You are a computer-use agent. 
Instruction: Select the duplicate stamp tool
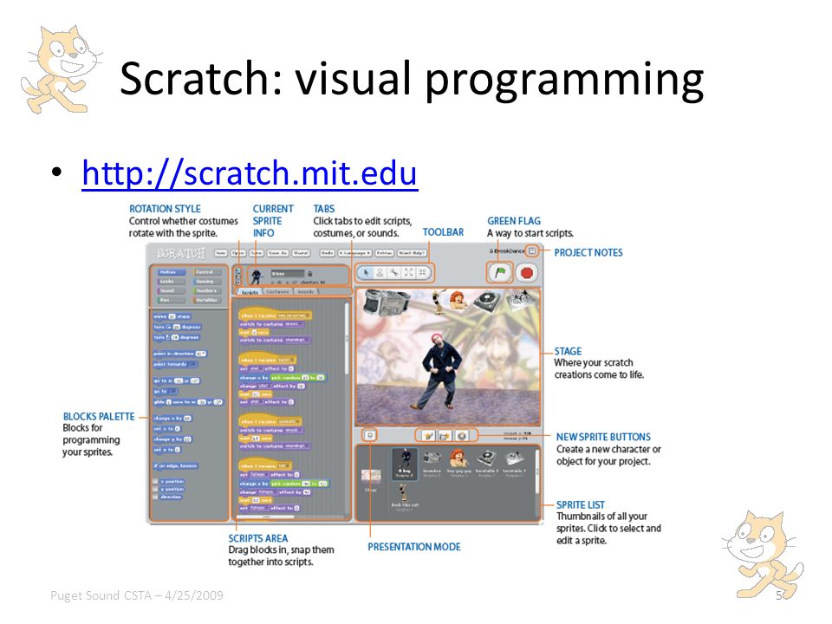click(380, 273)
